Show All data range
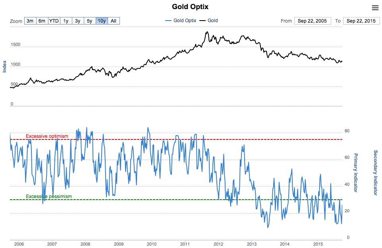Image resolution: width=382 pixels, height=248 pixels. pos(114,21)
